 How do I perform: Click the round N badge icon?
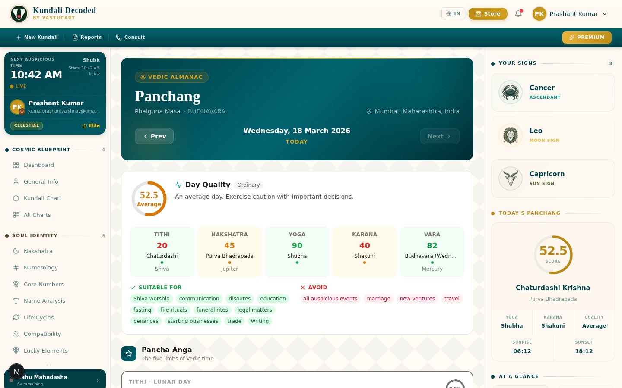coord(16,371)
